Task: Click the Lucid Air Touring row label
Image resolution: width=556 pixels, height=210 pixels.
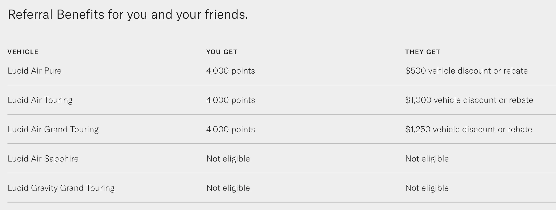Action: click(40, 100)
